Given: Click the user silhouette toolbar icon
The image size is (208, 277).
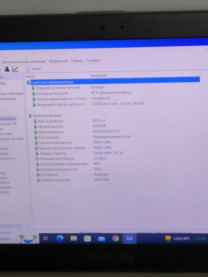Looking at the screenshot, I should point(7,69).
